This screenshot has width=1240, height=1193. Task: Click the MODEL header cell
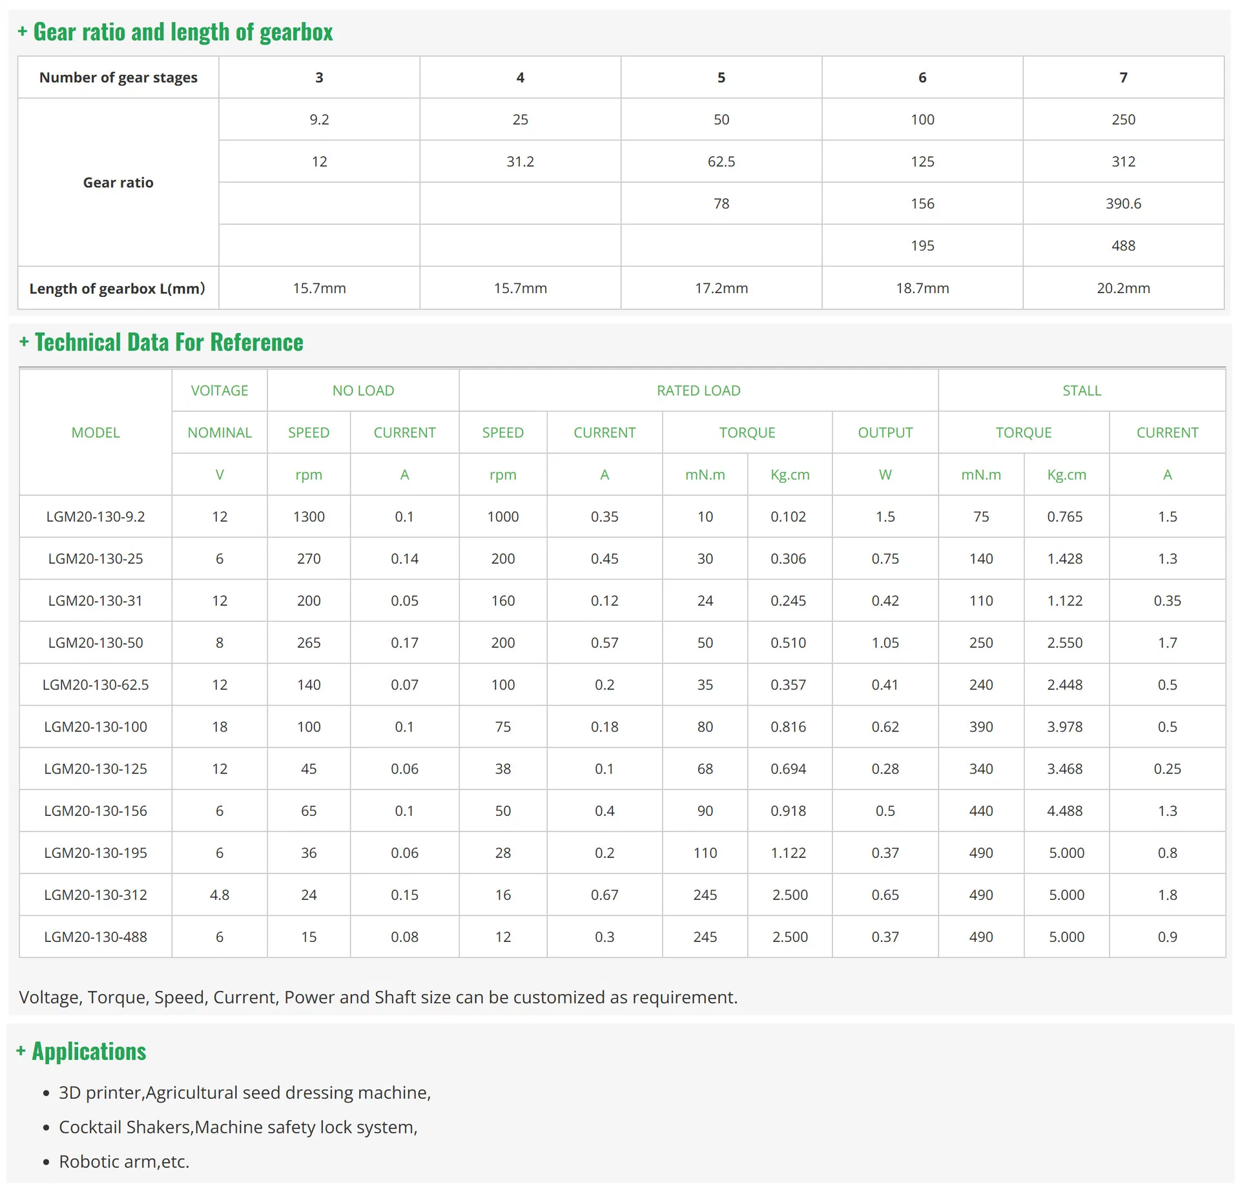96,433
